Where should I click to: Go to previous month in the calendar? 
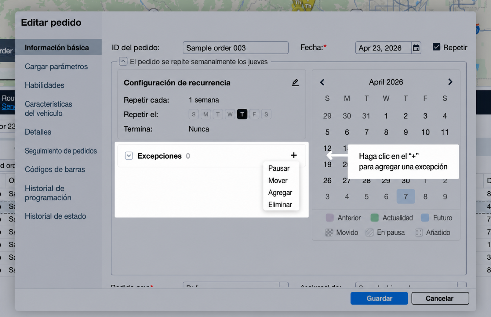pyautogui.click(x=322, y=82)
